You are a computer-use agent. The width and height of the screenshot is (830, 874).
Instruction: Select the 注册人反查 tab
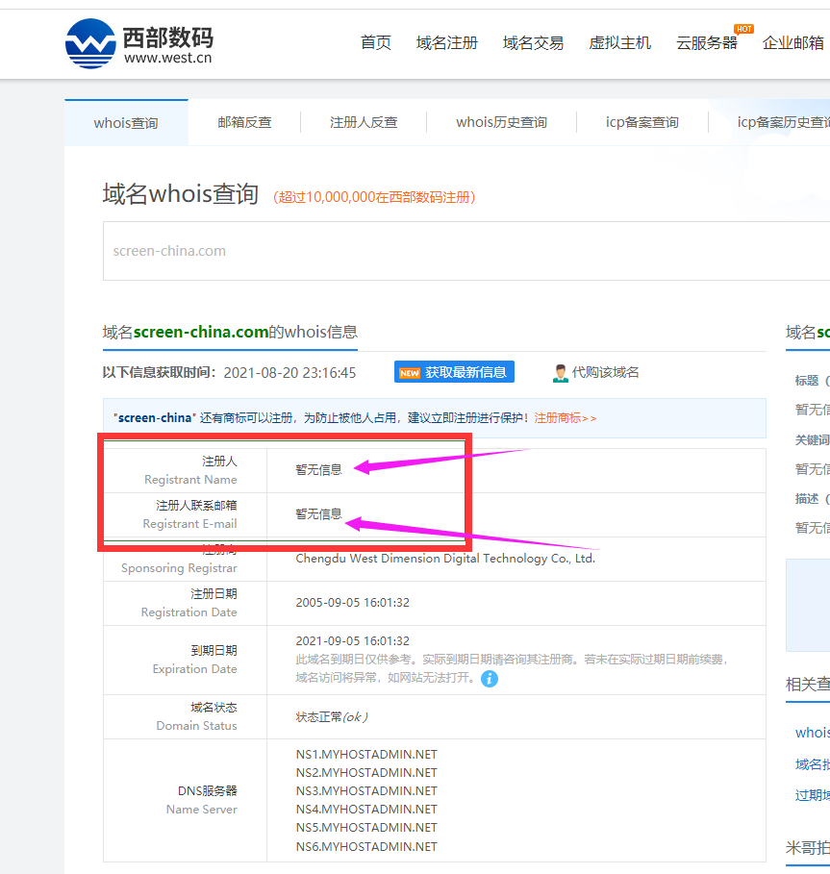coord(364,122)
